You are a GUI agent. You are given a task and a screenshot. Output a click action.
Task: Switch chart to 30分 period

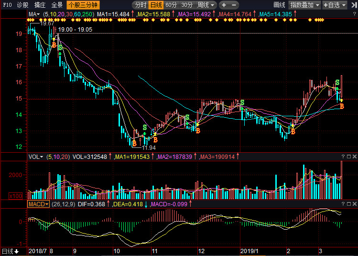[187, 5]
